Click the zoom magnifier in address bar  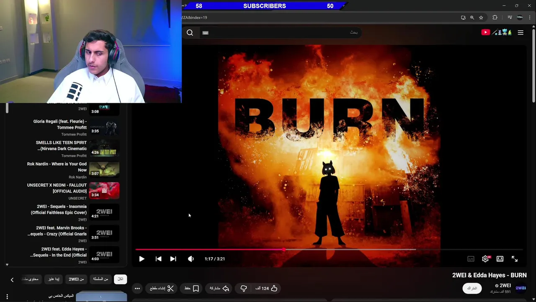[x=472, y=18]
